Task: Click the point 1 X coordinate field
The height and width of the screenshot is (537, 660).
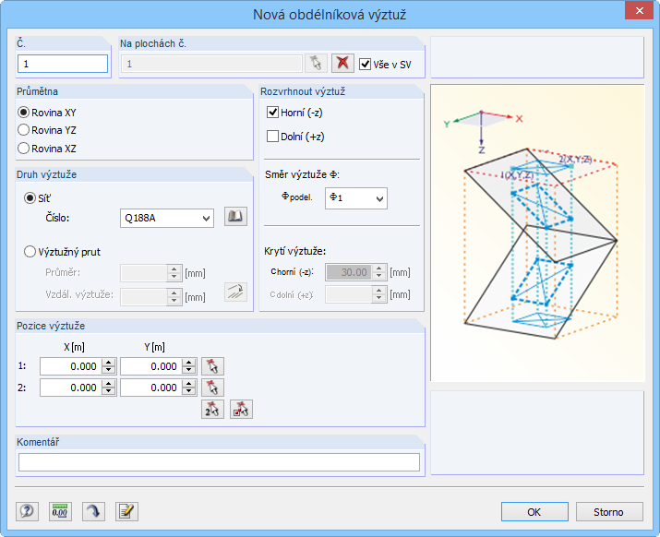Action: [x=71, y=366]
